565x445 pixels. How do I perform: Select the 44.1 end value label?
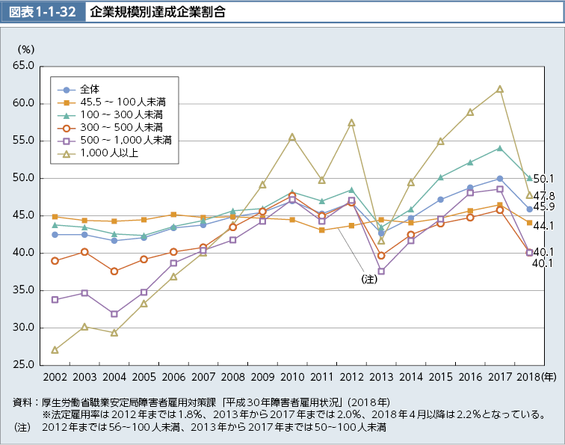click(x=543, y=226)
